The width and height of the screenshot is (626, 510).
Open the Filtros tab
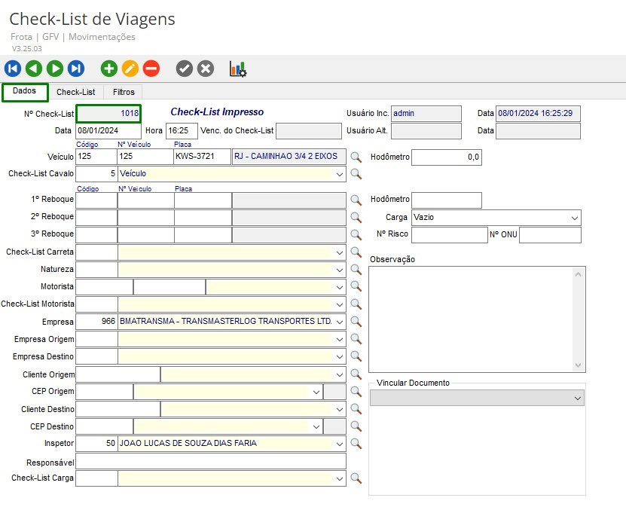(x=124, y=92)
